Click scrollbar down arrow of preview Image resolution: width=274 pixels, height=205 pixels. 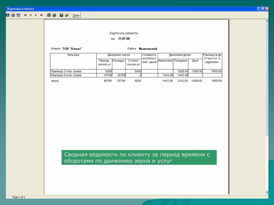click(267, 192)
